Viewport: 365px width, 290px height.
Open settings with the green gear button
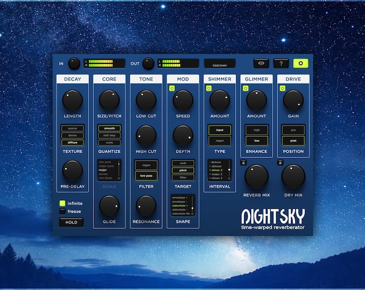pos(301,63)
